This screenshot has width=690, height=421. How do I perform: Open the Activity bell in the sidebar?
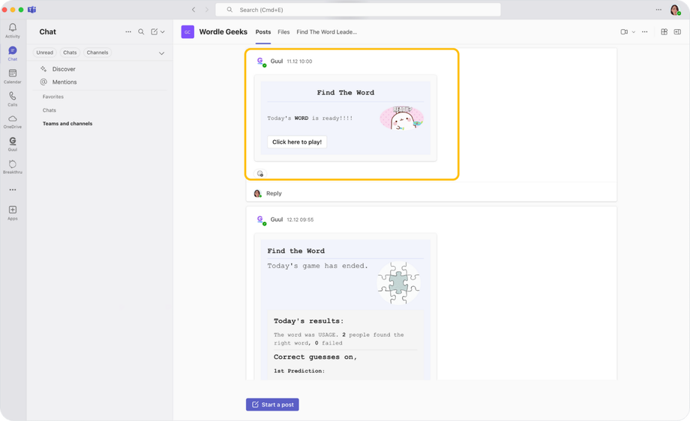tap(12, 30)
